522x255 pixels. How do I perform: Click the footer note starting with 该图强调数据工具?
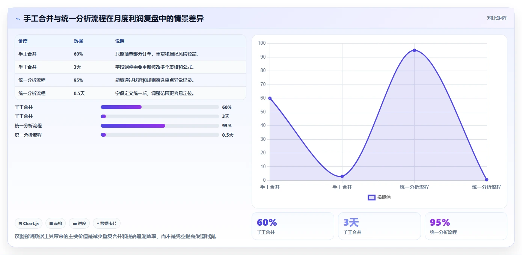[x=116, y=237]
